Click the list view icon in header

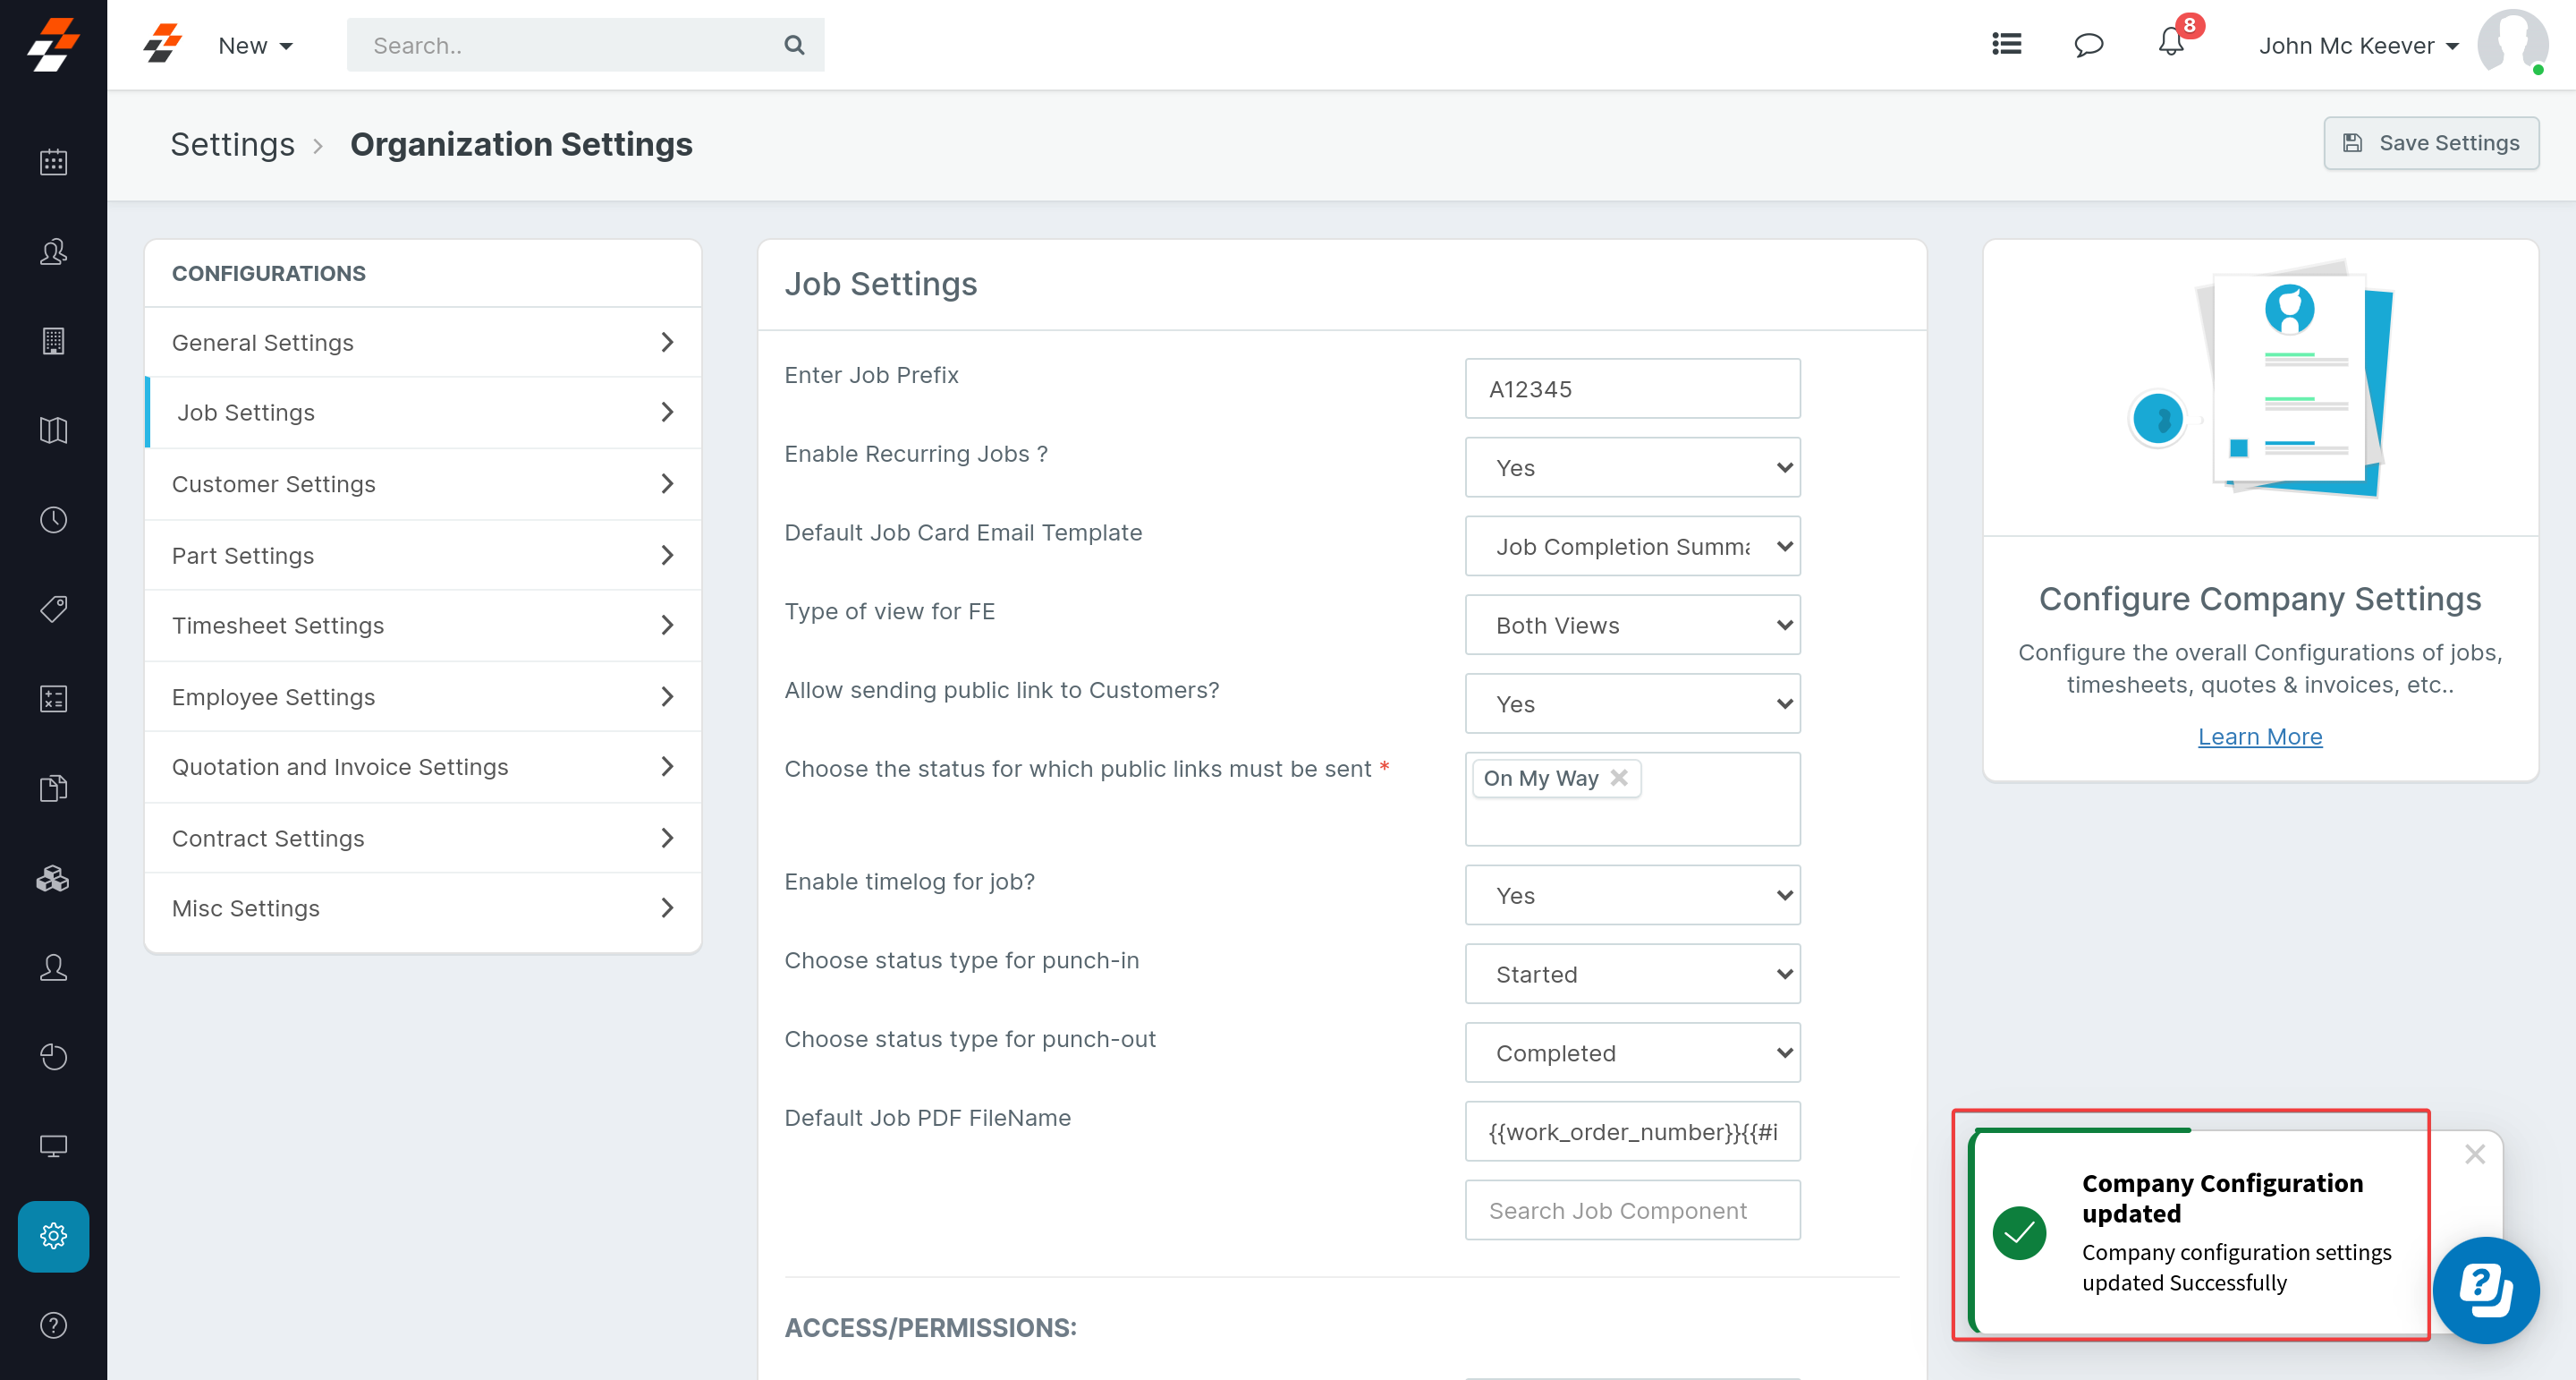2006,45
